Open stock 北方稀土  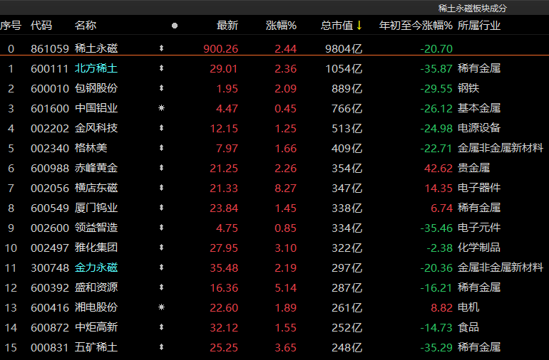(x=96, y=68)
